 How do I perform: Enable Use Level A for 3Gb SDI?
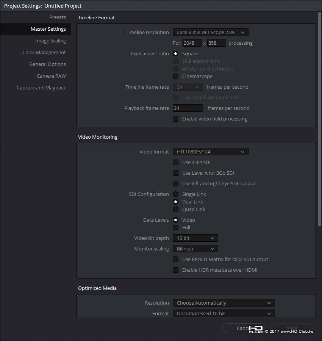(175, 173)
